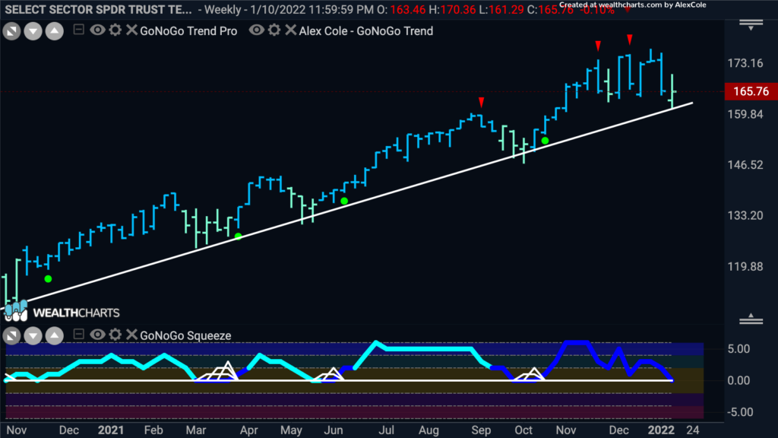The image size is (778, 438).
Task: Remove GoNoGo Trend Pro indicator with X
Action: pyautogui.click(x=131, y=30)
